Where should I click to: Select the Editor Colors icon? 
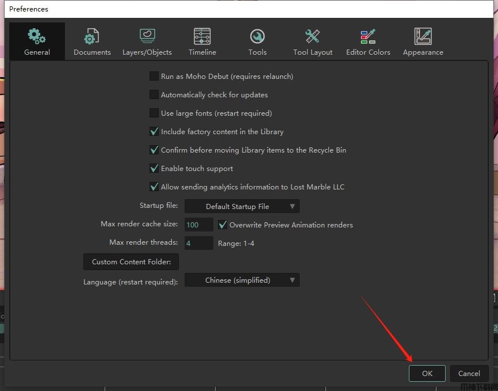[x=368, y=37]
